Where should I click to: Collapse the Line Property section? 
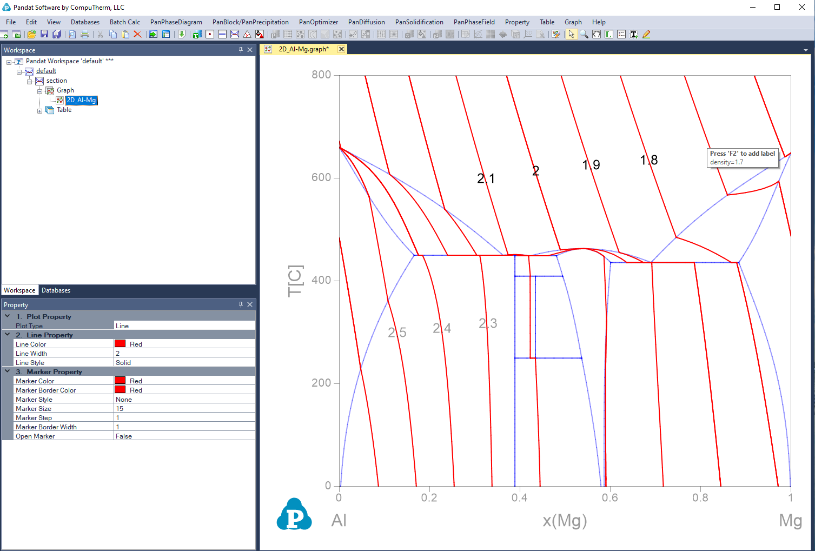pyautogui.click(x=8, y=335)
